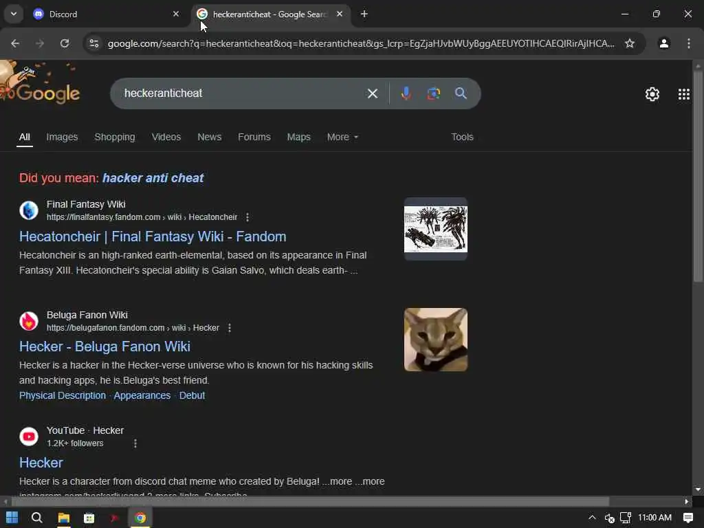The height and width of the screenshot is (528, 704).
Task: Switch to the Discord tab
Action: pos(106,14)
